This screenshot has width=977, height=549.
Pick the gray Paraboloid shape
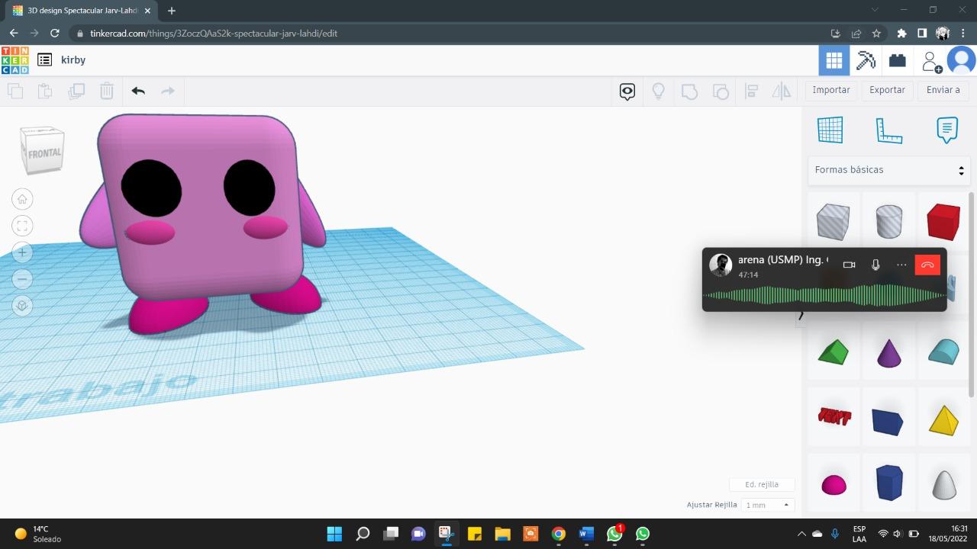click(944, 485)
